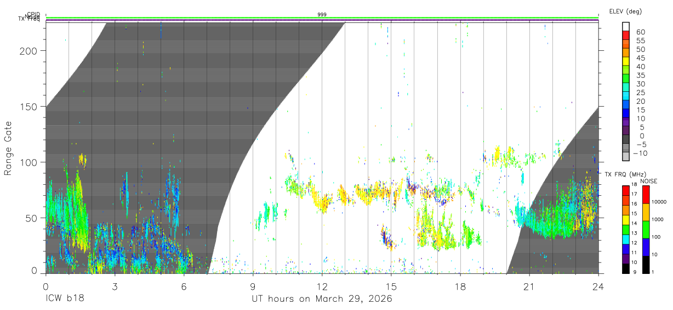Click the red 17–18 MHz TX FRQ swatch

pyautogui.click(x=626, y=190)
